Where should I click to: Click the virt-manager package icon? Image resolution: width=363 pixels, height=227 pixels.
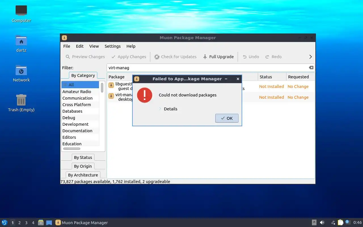(111, 96)
